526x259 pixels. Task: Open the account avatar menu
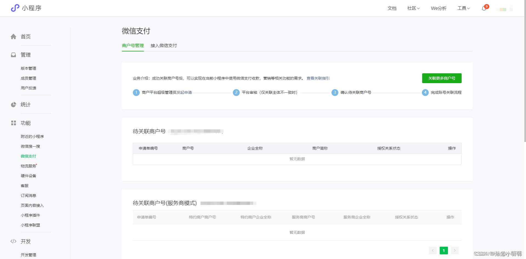point(505,9)
